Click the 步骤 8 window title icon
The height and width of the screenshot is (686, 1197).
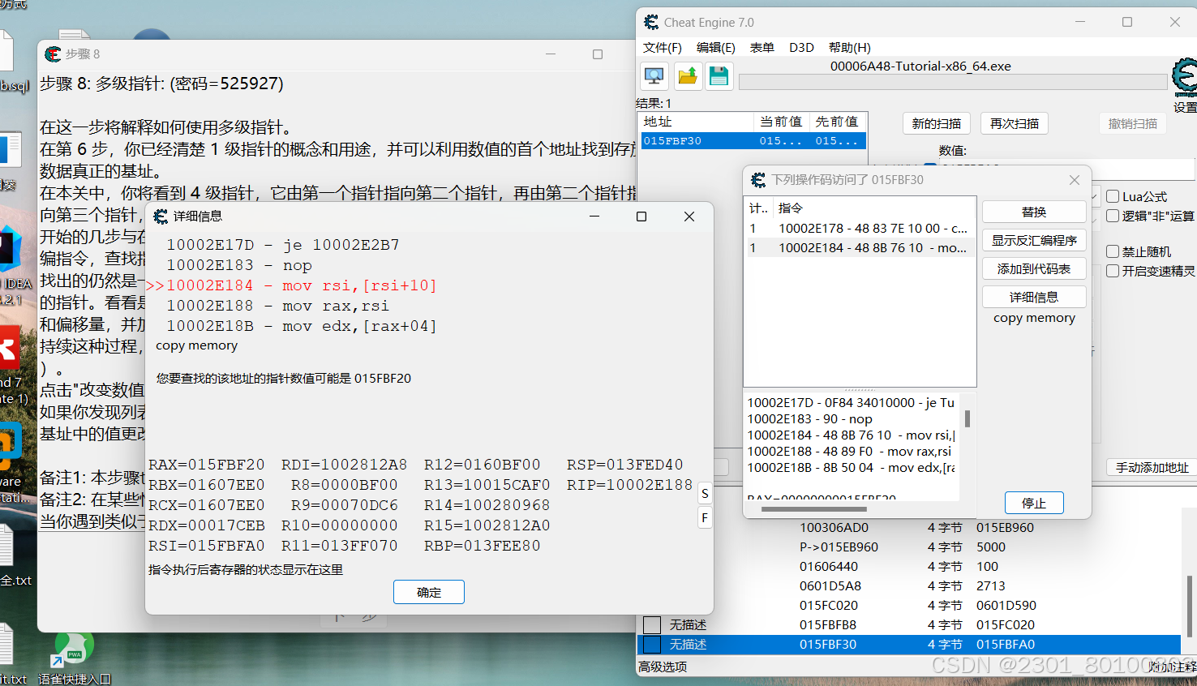click(54, 54)
